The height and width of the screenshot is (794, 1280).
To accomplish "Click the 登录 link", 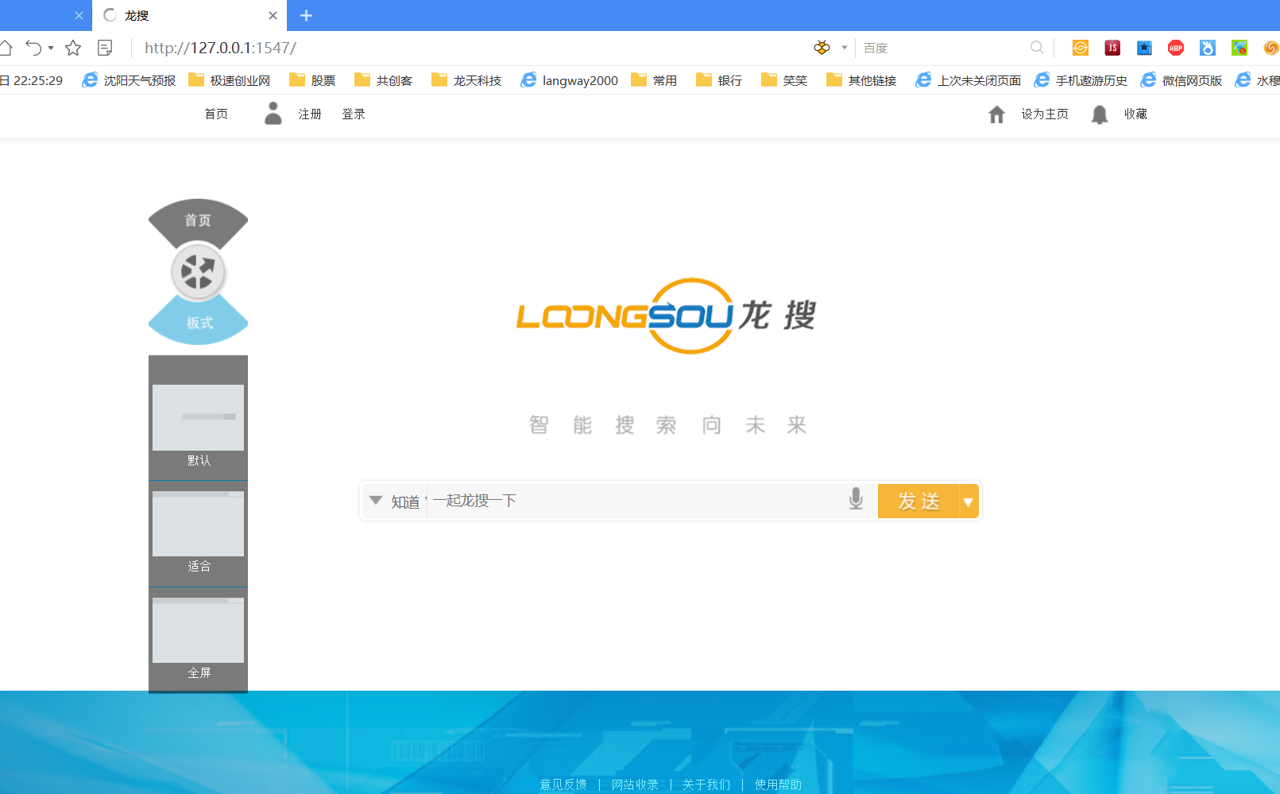I will [x=354, y=114].
